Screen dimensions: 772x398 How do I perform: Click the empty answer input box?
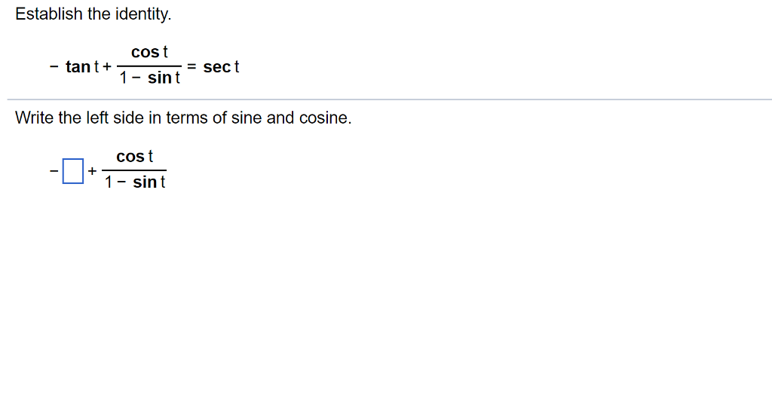pyautogui.click(x=72, y=171)
